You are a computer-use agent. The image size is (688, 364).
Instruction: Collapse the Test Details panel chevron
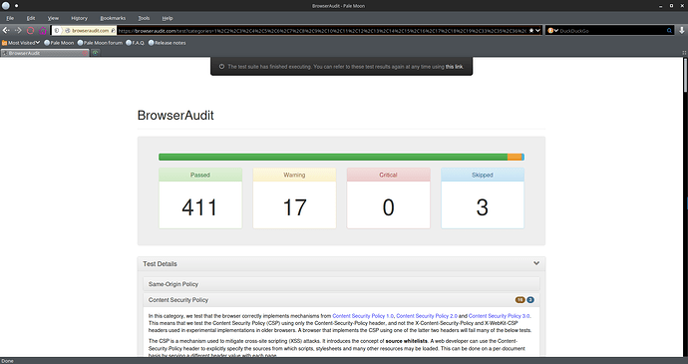[536, 263]
